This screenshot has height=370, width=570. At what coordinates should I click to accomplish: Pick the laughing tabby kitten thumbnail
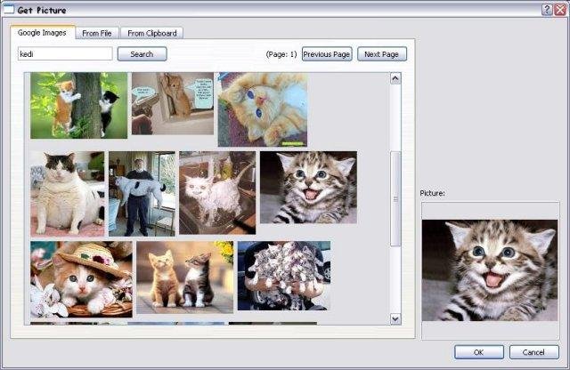308,187
